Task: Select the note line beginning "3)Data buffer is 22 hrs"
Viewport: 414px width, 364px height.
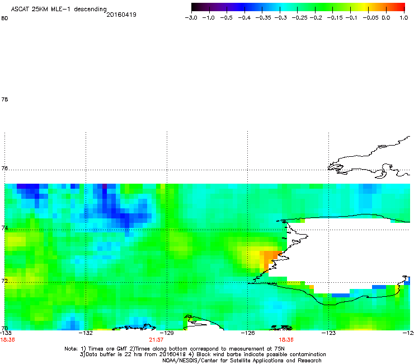Action: [203, 354]
